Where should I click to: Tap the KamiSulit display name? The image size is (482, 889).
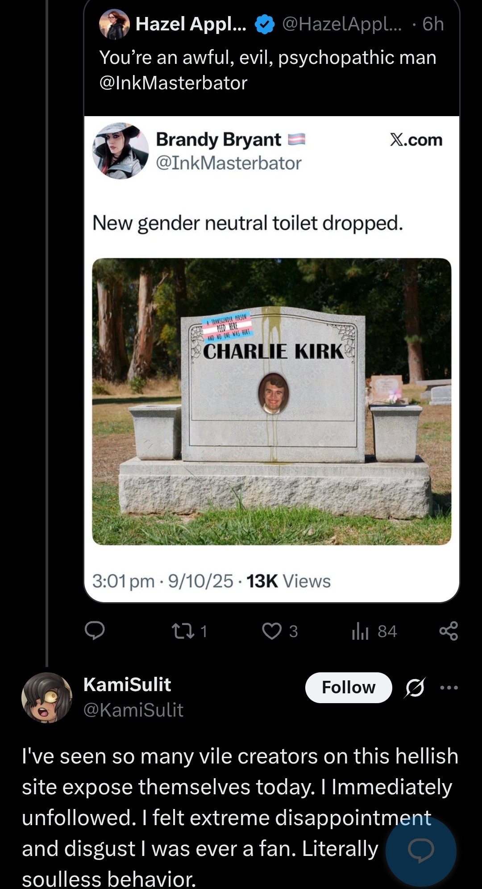[x=127, y=684]
